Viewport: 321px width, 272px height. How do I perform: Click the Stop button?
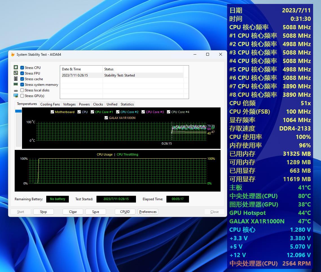43,212
